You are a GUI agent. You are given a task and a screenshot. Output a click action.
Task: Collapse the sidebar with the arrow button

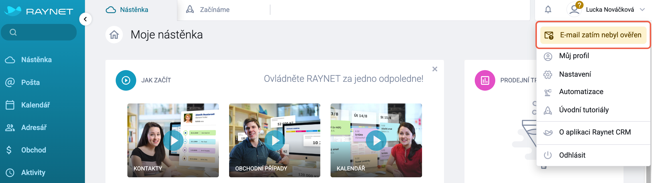coord(85,19)
